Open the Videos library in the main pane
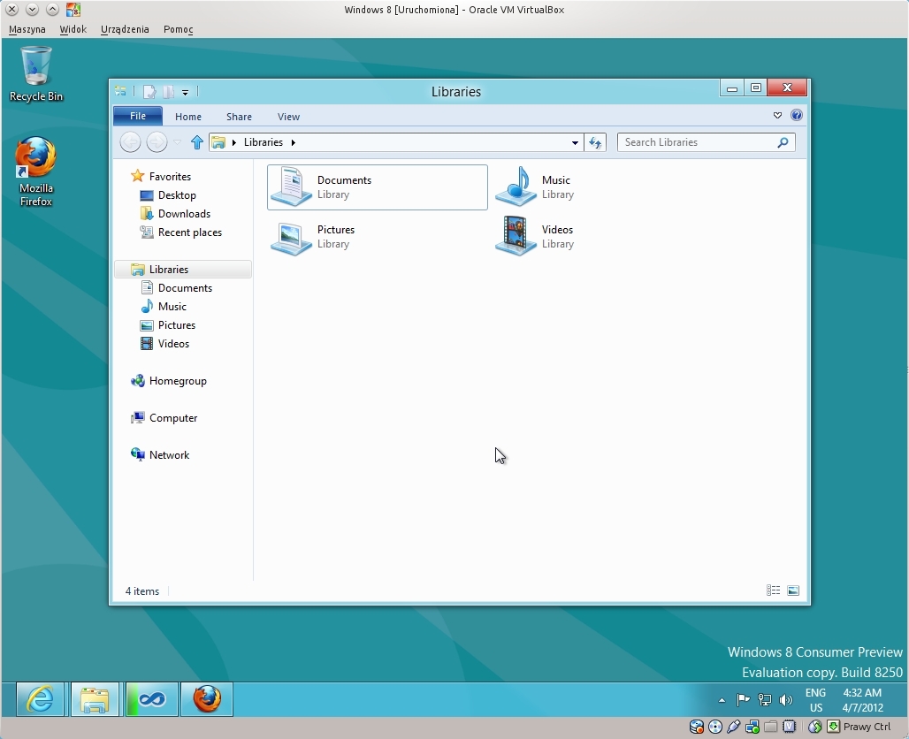 pyautogui.click(x=534, y=237)
